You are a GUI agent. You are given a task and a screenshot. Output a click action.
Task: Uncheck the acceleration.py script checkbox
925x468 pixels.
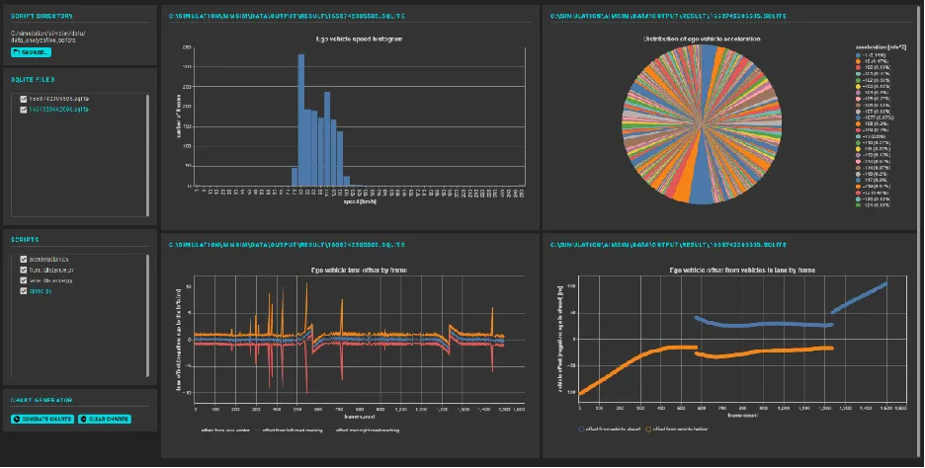click(23, 260)
